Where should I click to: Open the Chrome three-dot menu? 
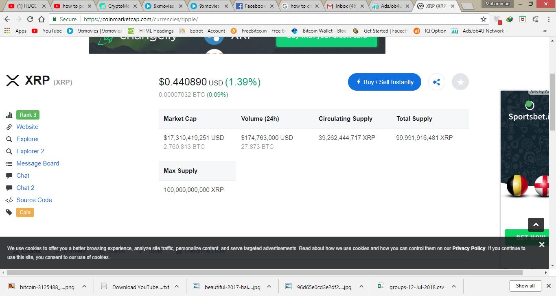point(548,19)
